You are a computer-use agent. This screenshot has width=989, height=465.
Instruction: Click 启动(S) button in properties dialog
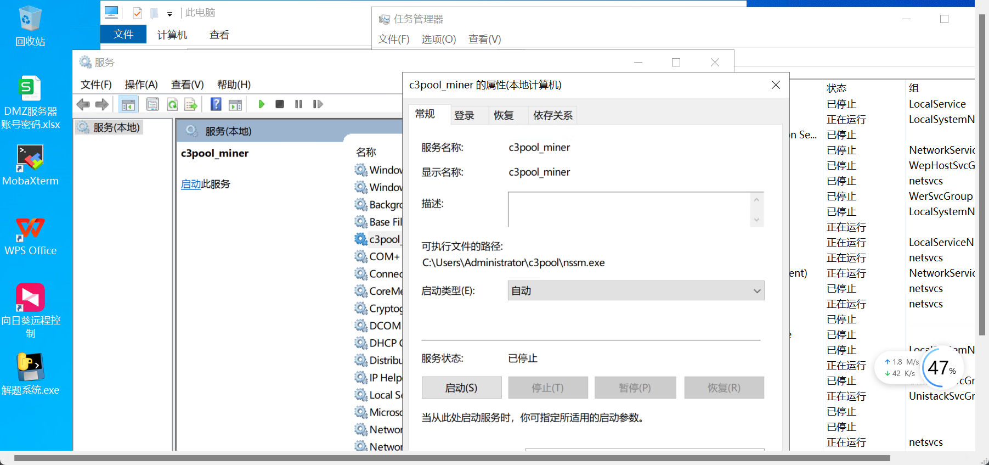461,388
